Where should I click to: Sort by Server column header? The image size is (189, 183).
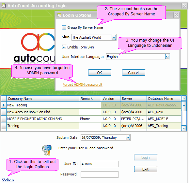(x=134, y=99)
